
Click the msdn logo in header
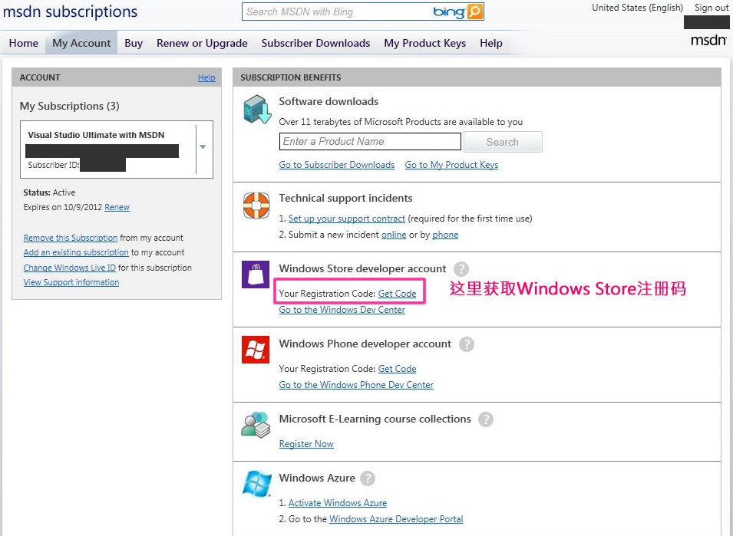[708, 40]
